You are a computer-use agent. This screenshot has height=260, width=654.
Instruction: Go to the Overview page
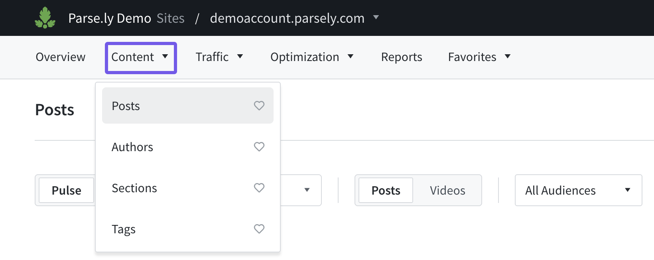pyautogui.click(x=61, y=57)
